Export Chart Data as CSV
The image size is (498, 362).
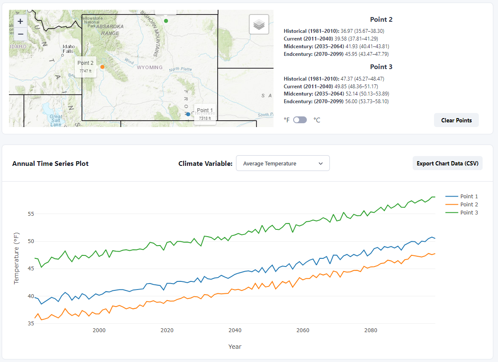[447, 163]
